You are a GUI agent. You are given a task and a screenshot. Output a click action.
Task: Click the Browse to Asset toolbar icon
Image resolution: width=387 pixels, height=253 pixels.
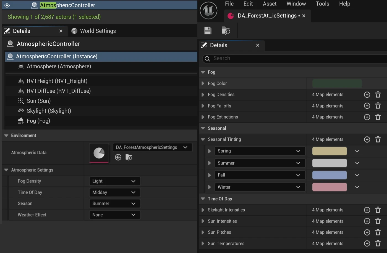[x=226, y=30]
